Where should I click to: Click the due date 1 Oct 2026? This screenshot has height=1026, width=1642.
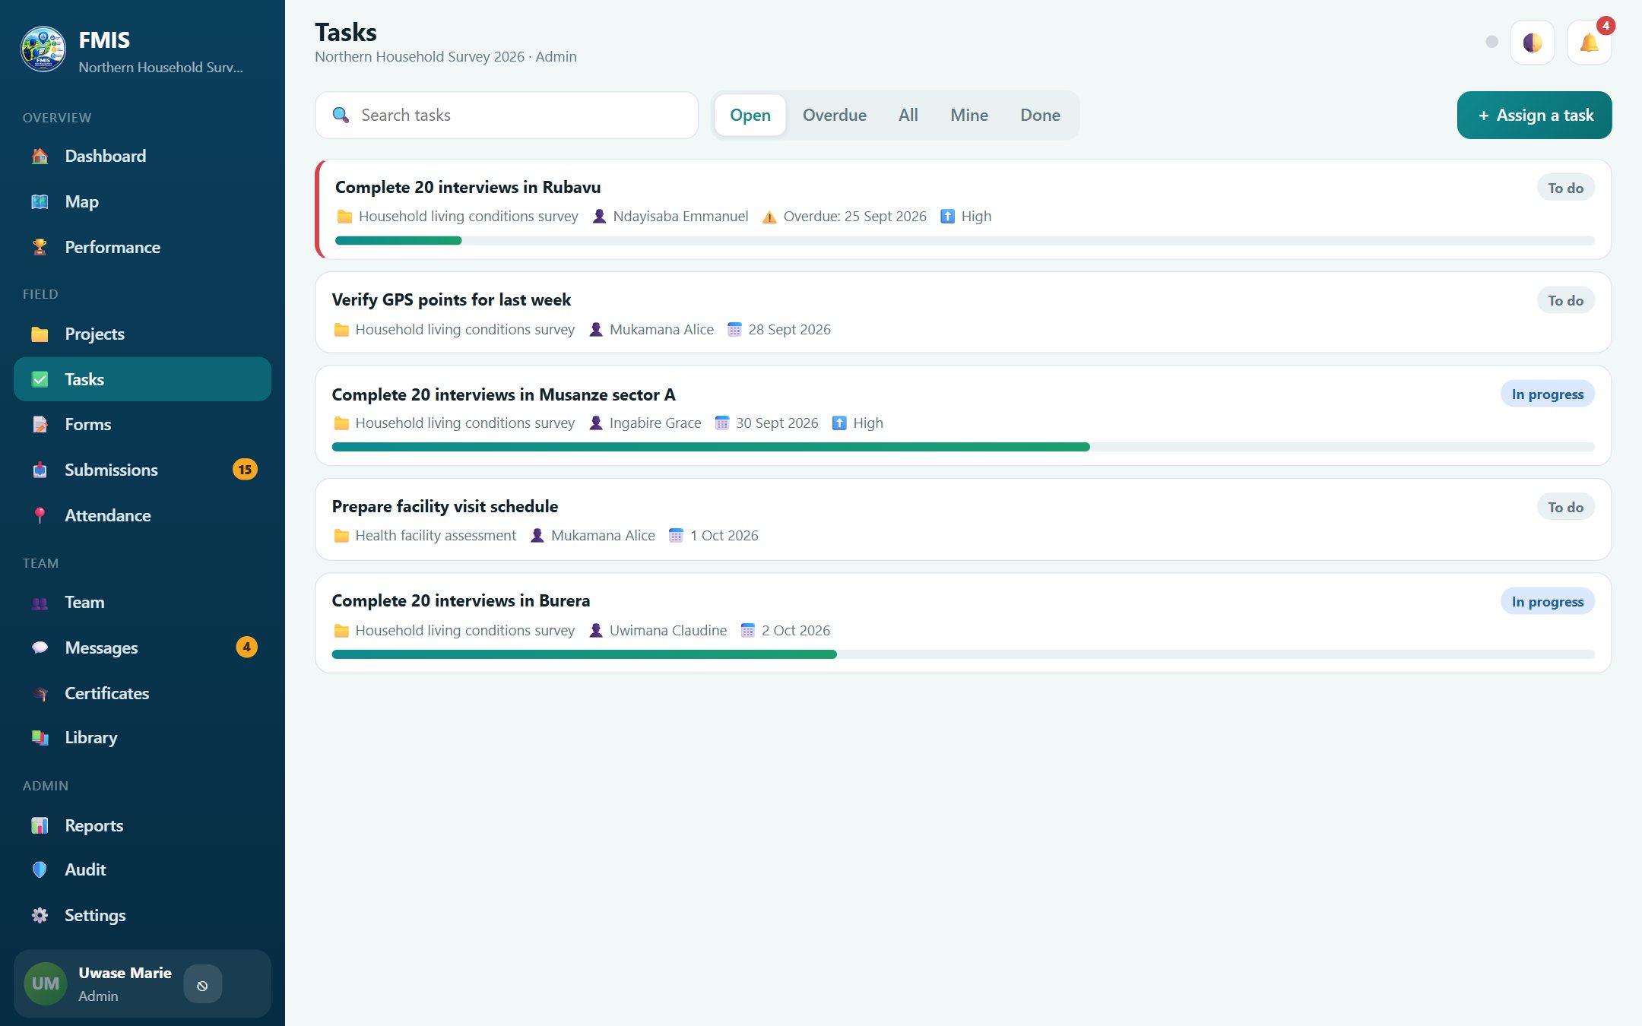pos(724,536)
